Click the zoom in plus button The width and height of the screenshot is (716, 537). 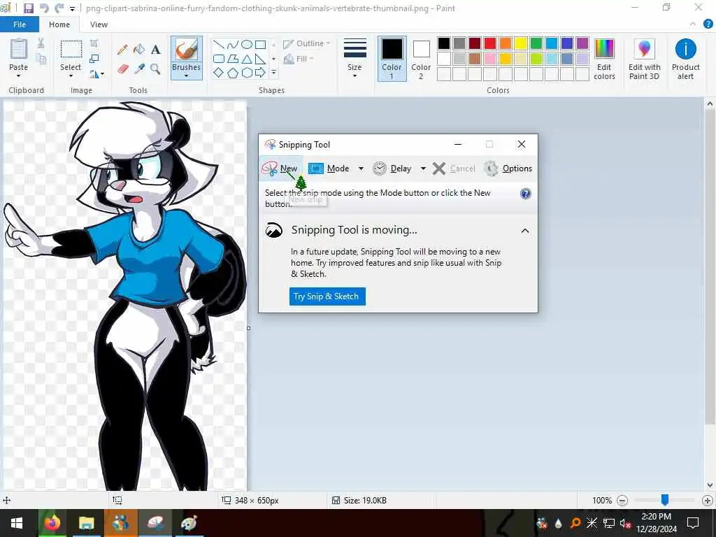708,501
